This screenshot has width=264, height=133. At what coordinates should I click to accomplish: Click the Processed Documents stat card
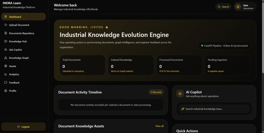click(179, 65)
